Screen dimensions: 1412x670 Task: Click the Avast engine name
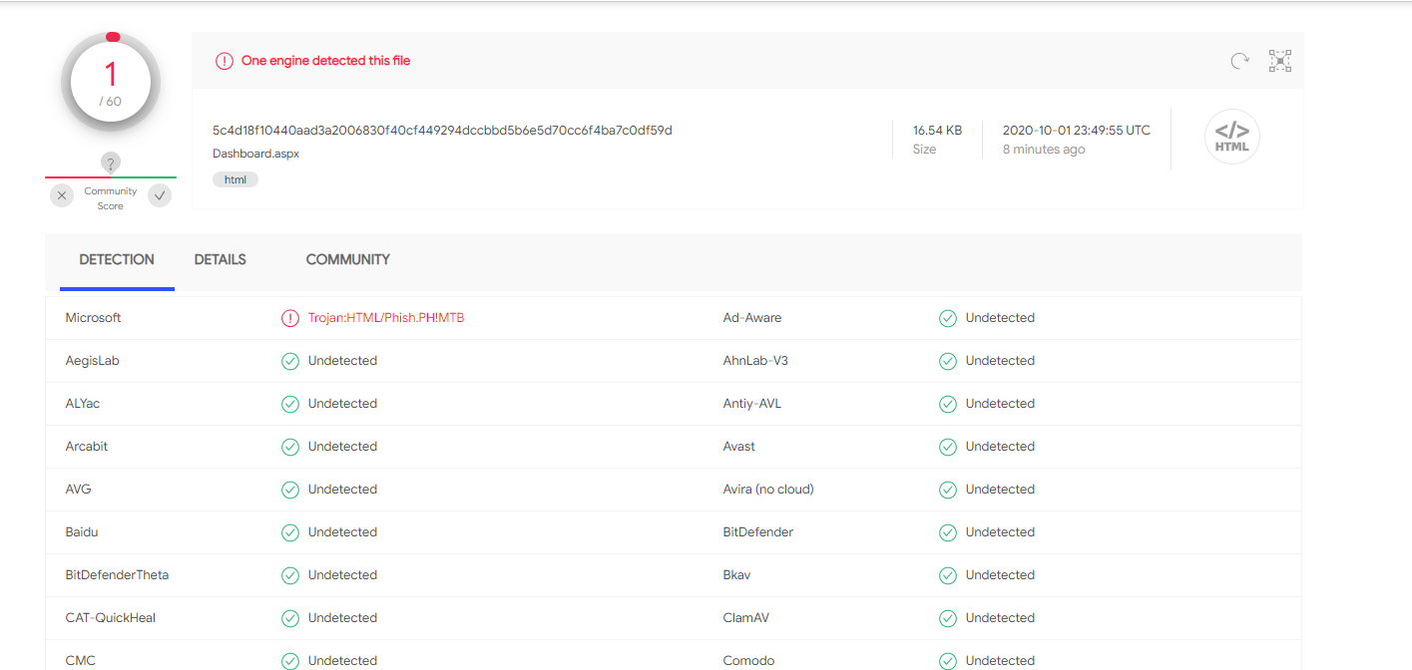tap(739, 447)
